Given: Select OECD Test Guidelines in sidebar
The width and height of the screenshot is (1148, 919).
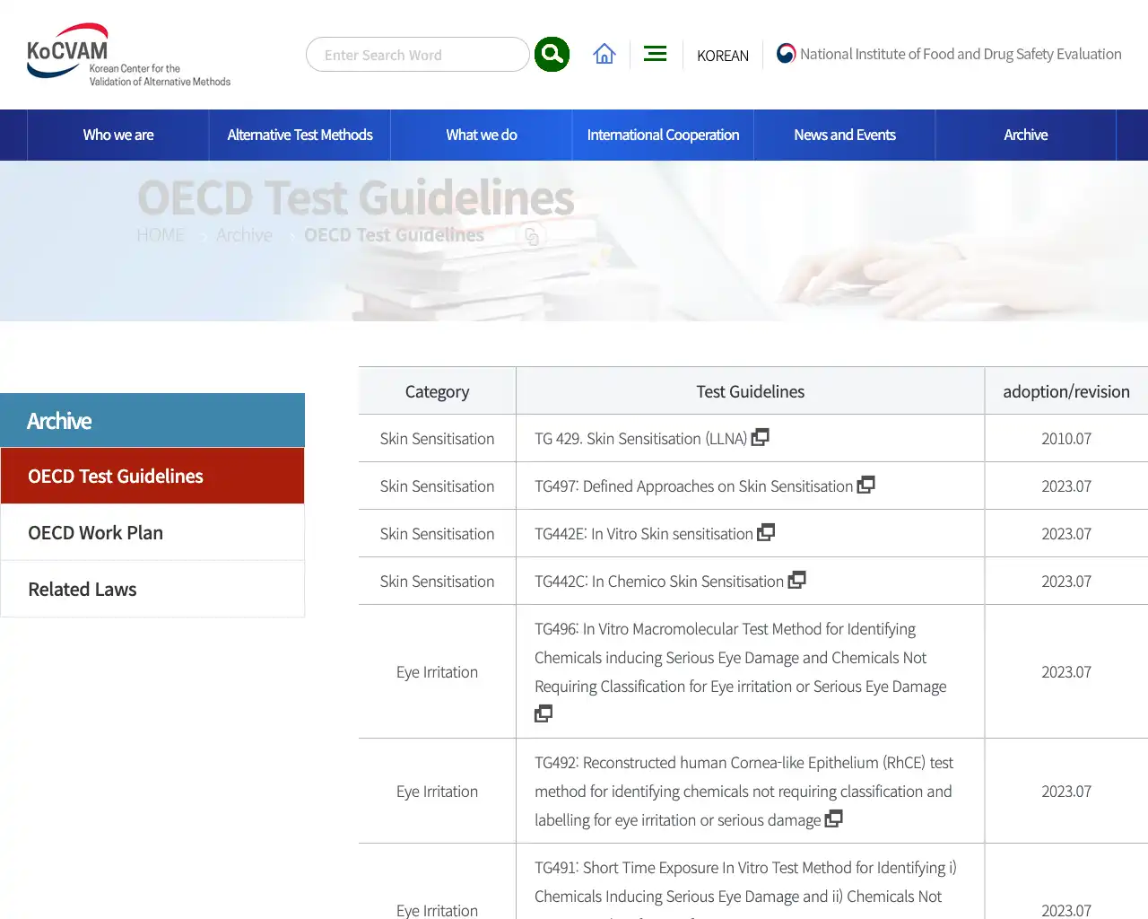Looking at the screenshot, I should click(x=152, y=476).
